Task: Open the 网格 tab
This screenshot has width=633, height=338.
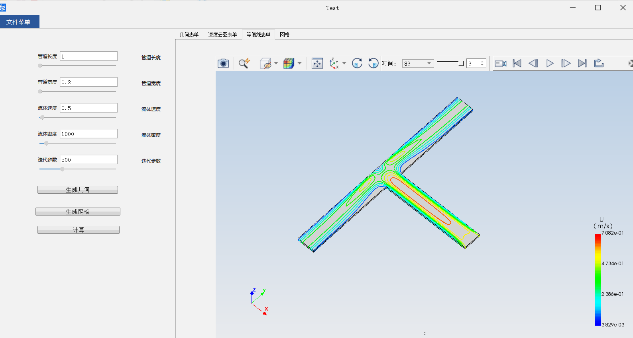Action: [285, 35]
